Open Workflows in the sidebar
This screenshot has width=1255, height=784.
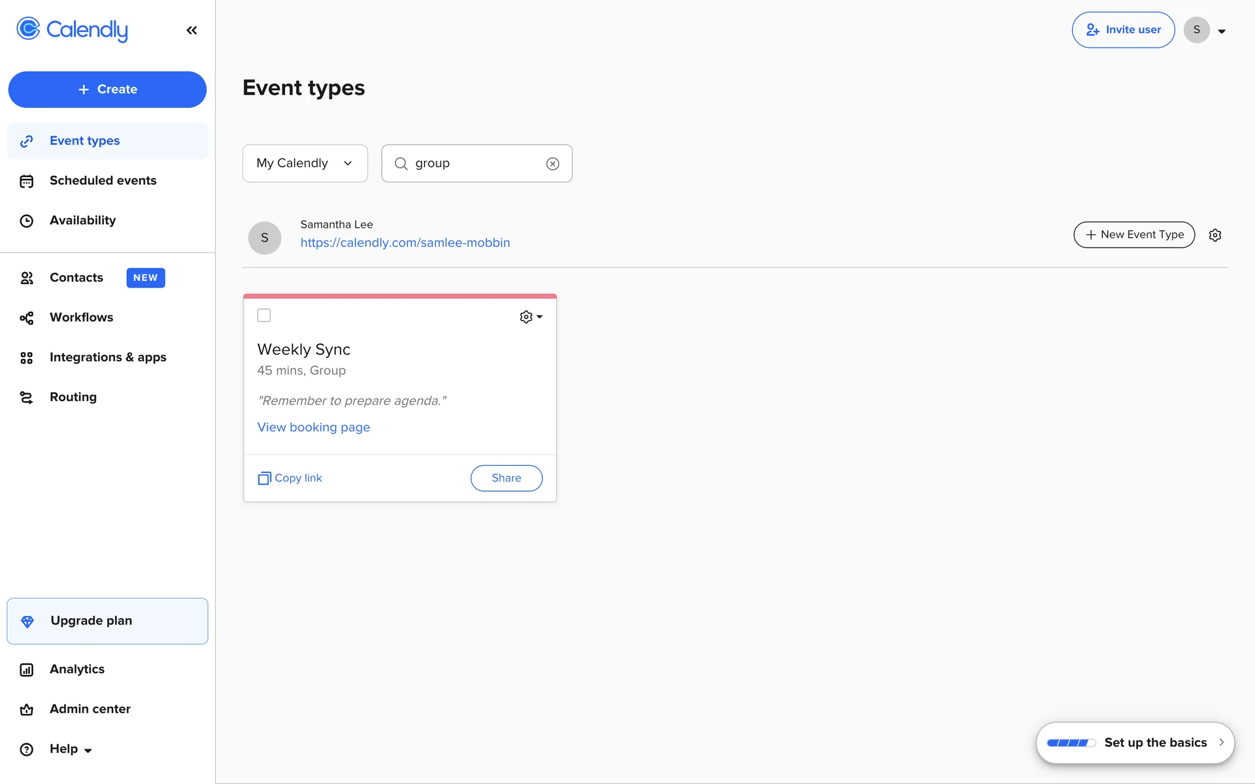81,318
